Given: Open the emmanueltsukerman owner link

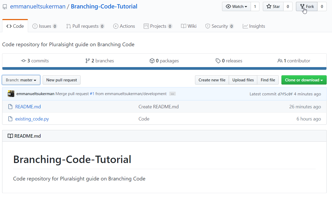Looking at the screenshot, I should point(38,7).
